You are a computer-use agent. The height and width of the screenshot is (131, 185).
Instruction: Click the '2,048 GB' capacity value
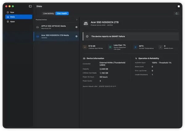[104, 69]
